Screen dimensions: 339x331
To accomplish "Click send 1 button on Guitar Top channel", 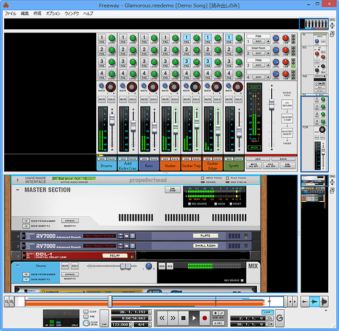I will click(186, 38).
